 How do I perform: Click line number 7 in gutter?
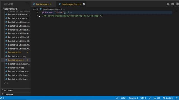37,16
